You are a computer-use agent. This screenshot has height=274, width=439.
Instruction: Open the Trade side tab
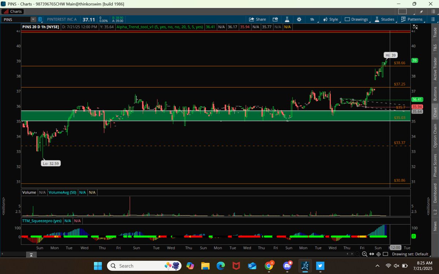[x=435, y=32]
